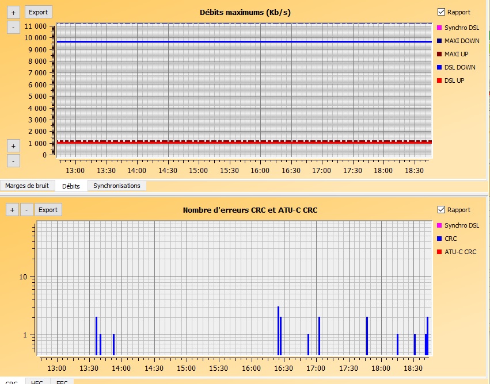Click the blue DSL DOWN legend marker
Image resolution: width=490 pixels, height=384 pixels.
pos(439,67)
